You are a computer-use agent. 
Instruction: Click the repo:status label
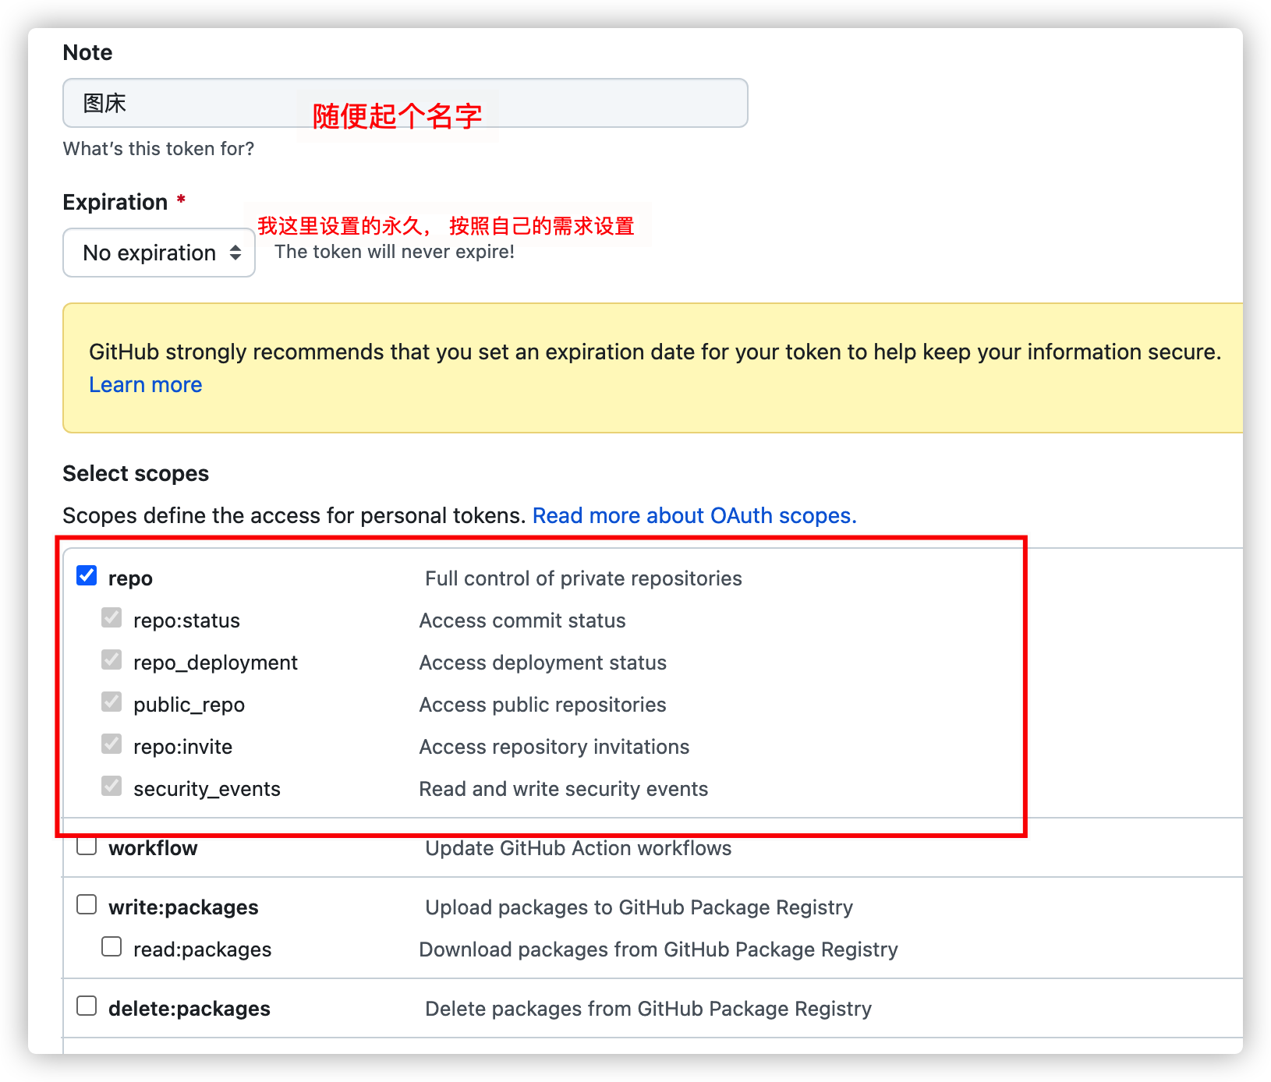[x=186, y=621]
